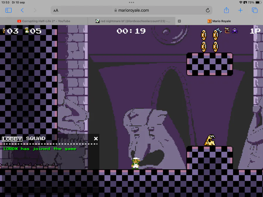Screen dimensions: 263x197
Task: Open the Safari share sheet
Action: (226, 10)
